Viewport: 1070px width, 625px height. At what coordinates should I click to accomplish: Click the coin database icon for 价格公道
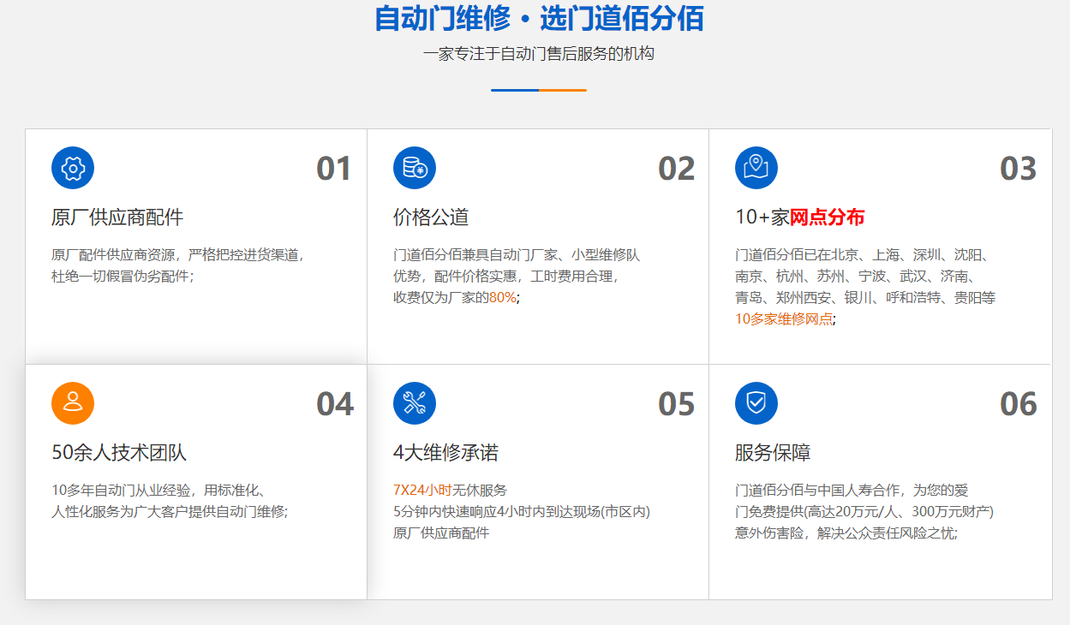click(415, 168)
